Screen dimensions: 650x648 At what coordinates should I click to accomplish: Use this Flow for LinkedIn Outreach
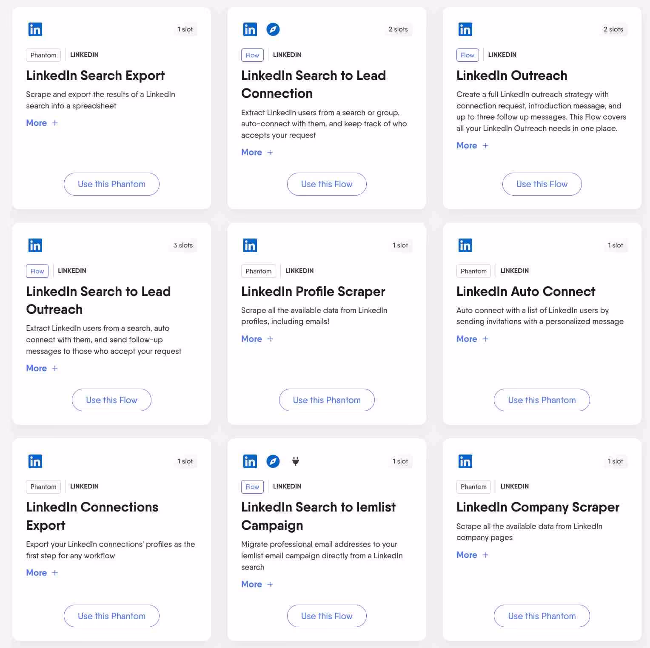point(542,184)
